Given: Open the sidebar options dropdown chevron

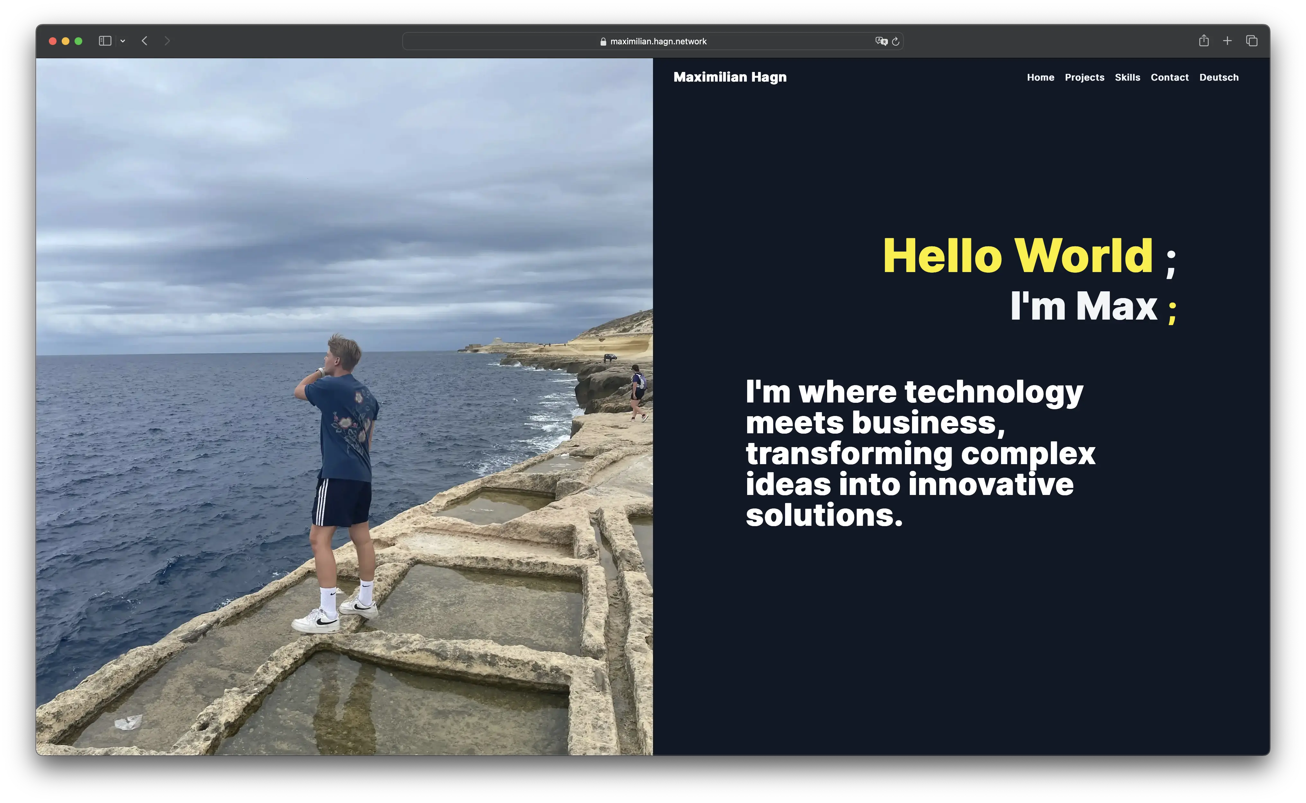Looking at the screenshot, I should click(x=123, y=41).
